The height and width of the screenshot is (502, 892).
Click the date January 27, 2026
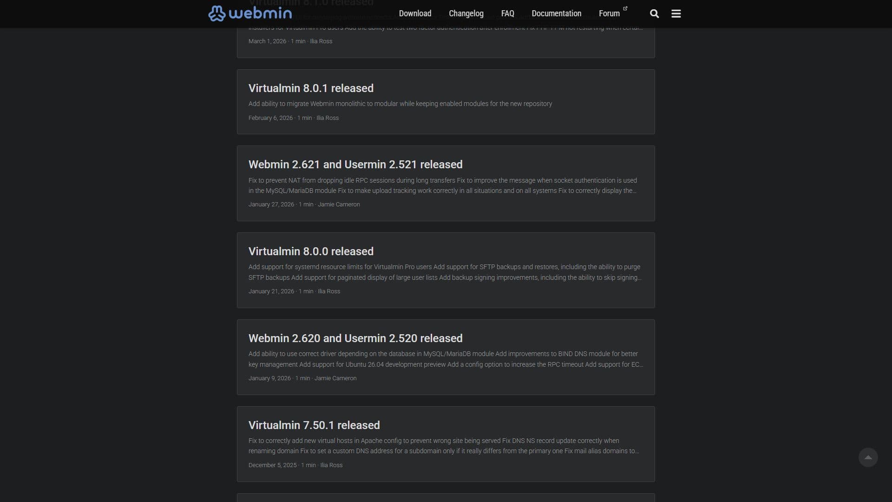pyautogui.click(x=271, y=205)
